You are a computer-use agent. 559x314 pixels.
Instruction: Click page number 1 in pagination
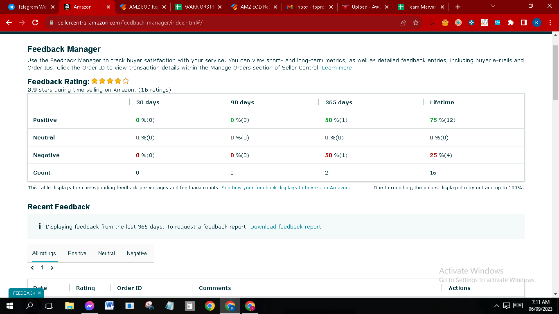(42, 268)
